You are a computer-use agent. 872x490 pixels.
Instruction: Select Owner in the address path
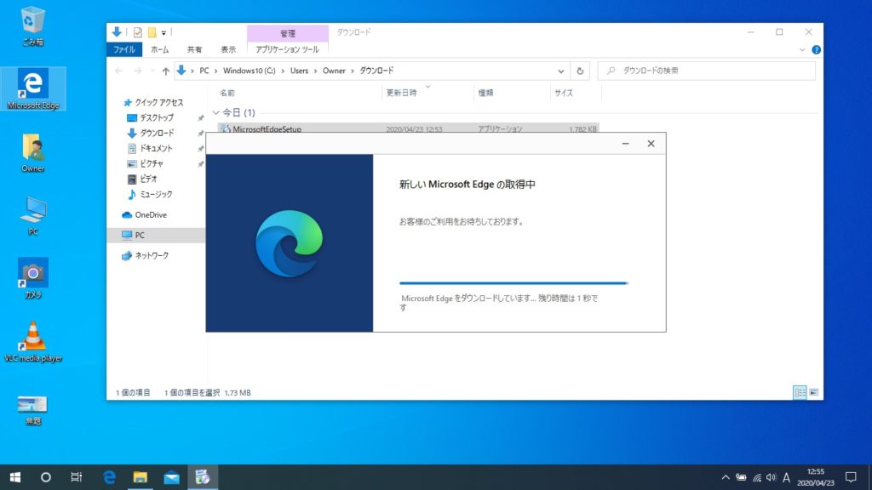pyautogui.click(x=334, y=71)
